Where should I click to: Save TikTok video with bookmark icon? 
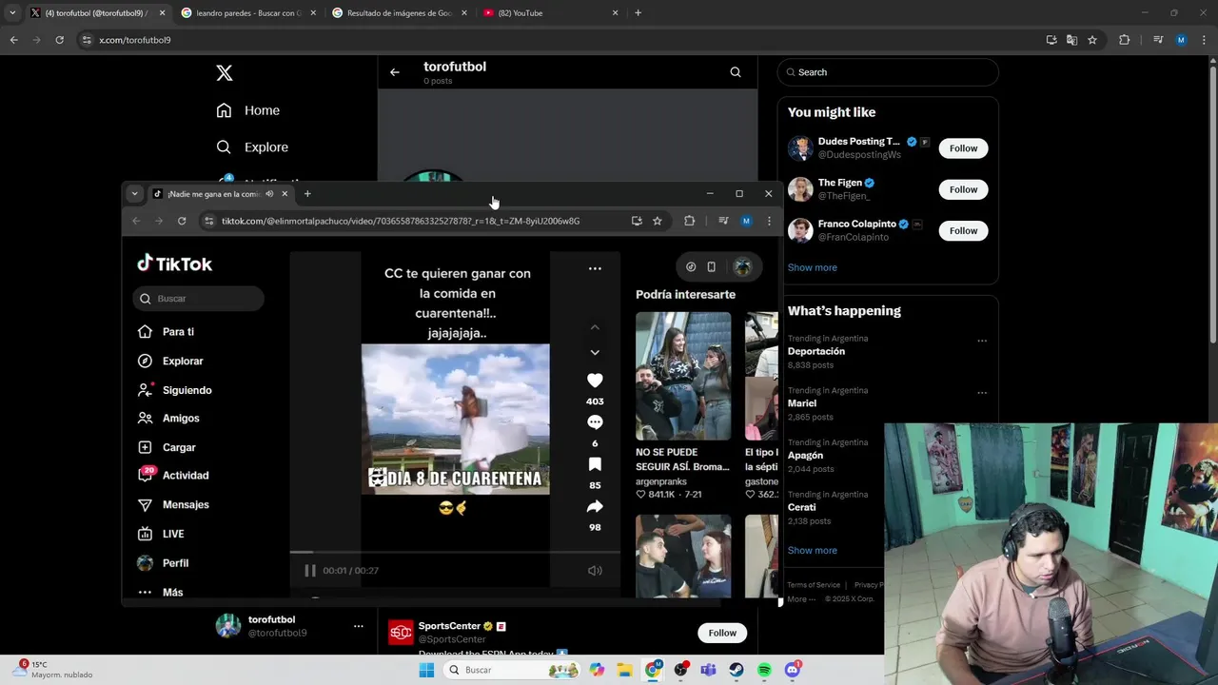[x=595, y=464]
